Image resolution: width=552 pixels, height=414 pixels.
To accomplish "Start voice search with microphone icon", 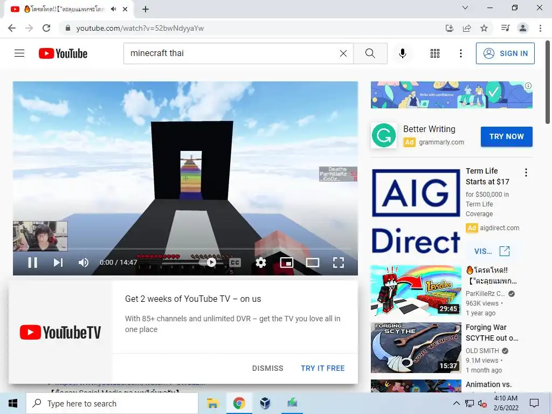I will [403, 53].
